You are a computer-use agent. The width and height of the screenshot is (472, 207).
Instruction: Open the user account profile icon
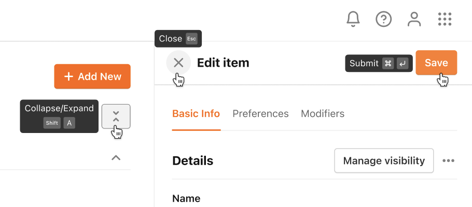pos(414,19)
